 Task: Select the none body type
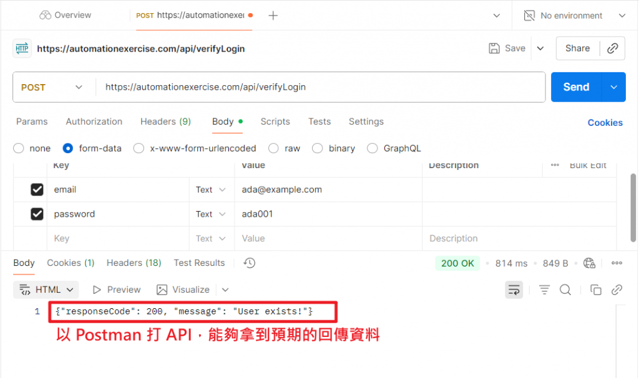19,148
